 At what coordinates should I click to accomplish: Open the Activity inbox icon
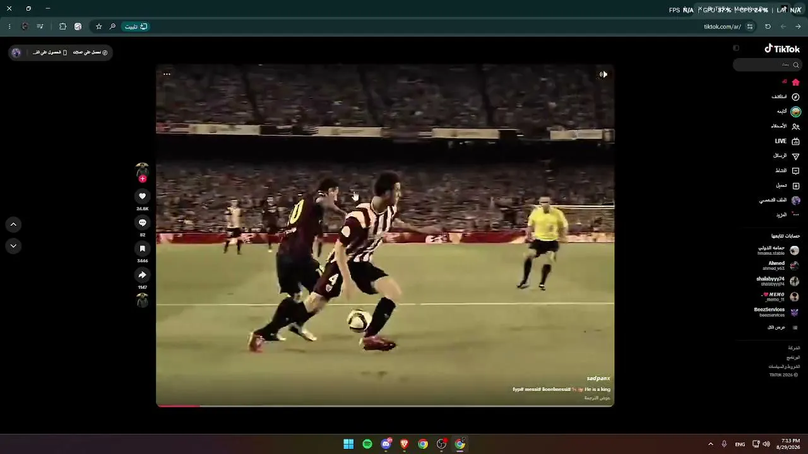pyautogui.click(x=795, y=171)
